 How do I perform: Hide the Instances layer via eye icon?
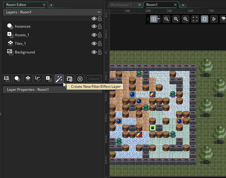point(94,26)
